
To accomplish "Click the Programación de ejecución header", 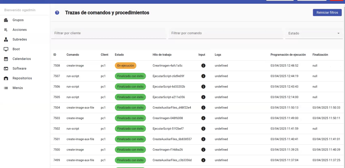I will (x=288, y=55).
